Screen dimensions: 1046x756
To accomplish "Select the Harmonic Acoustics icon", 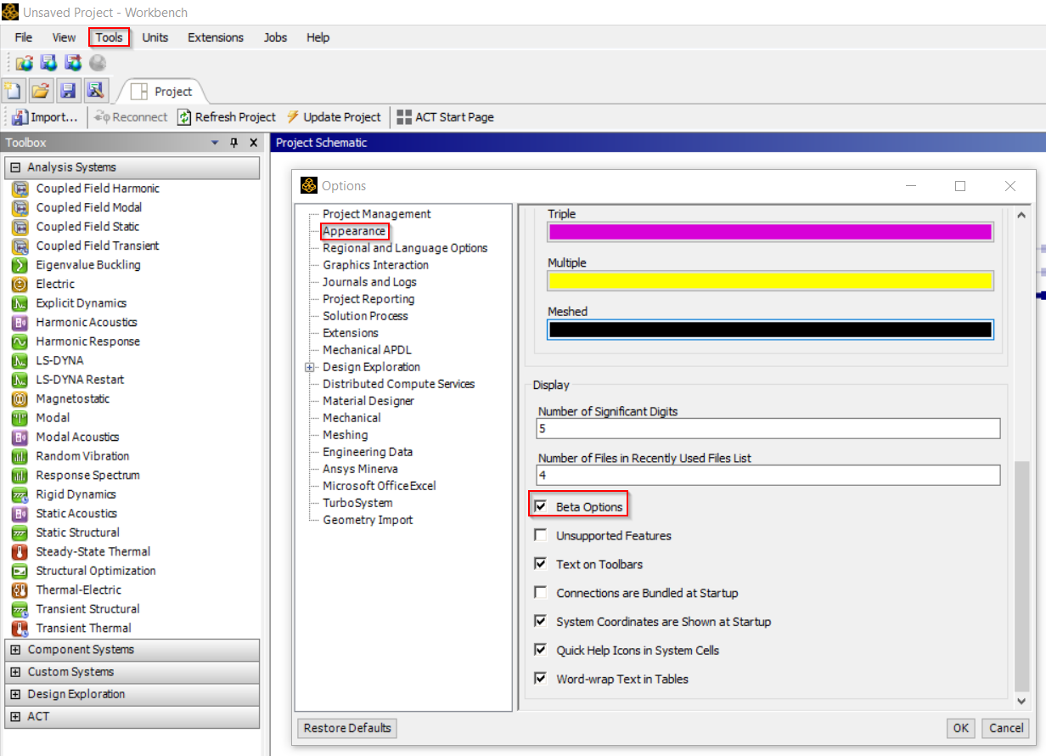I will 20,322.
